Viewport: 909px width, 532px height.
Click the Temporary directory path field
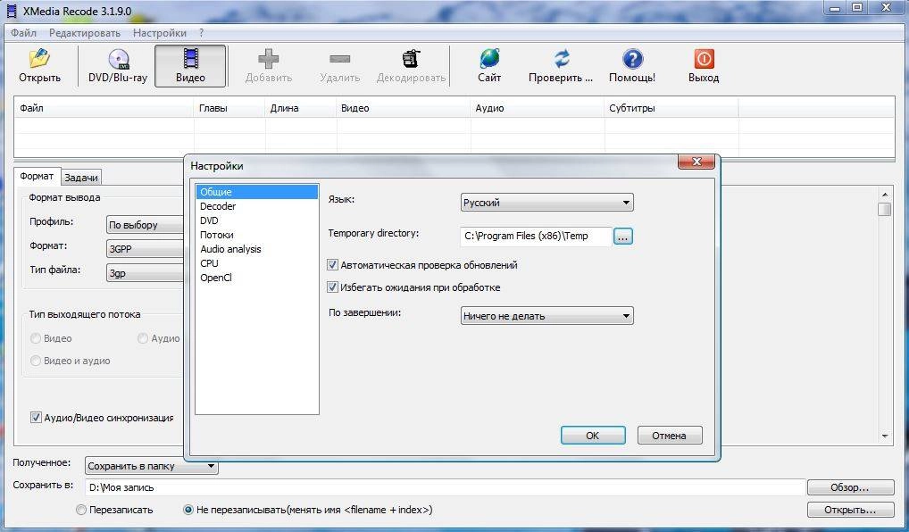pos(537,236)
